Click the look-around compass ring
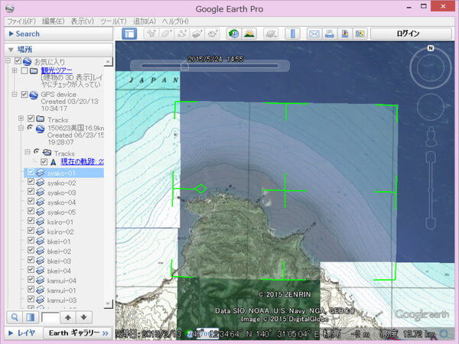 (x=430, y=67)
